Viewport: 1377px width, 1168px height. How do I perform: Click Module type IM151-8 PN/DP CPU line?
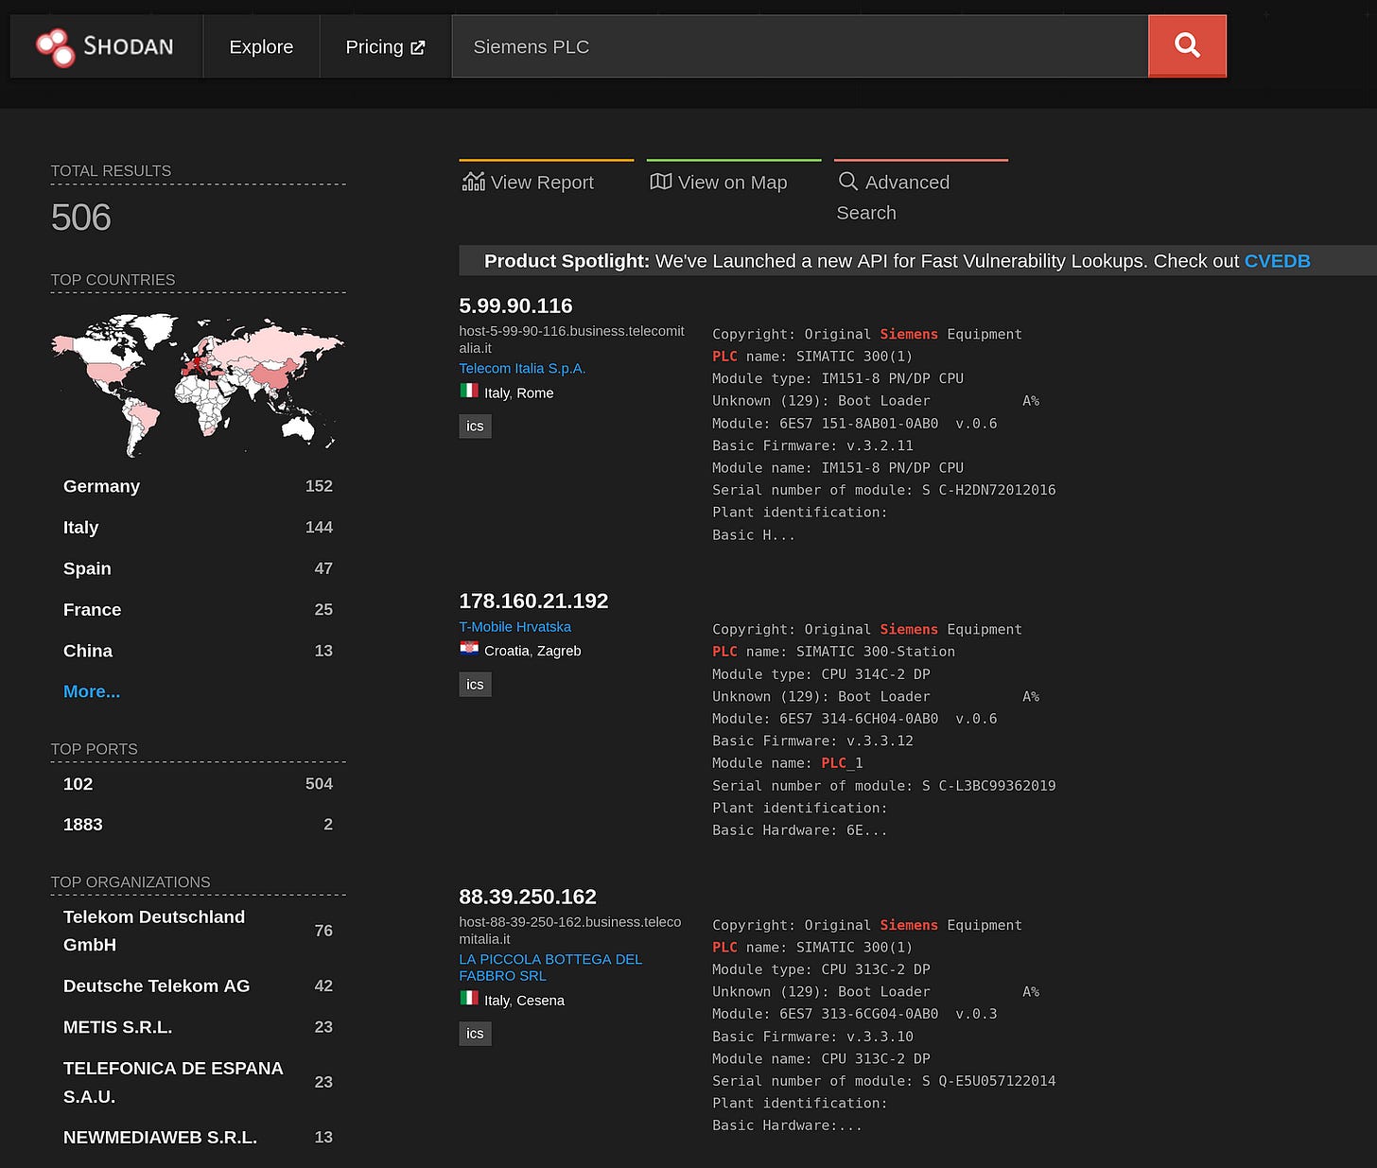838,378
